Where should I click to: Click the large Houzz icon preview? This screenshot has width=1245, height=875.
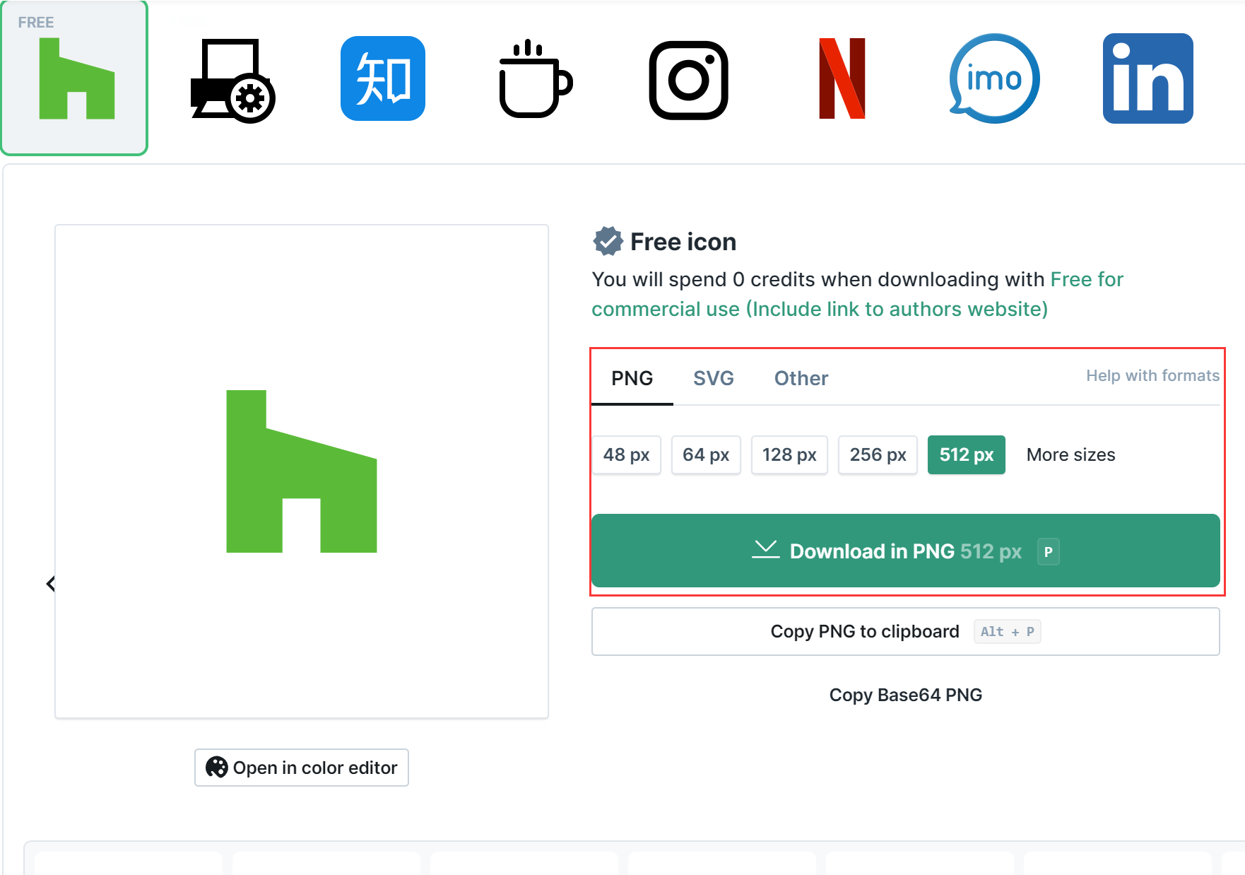pos(302,471)
